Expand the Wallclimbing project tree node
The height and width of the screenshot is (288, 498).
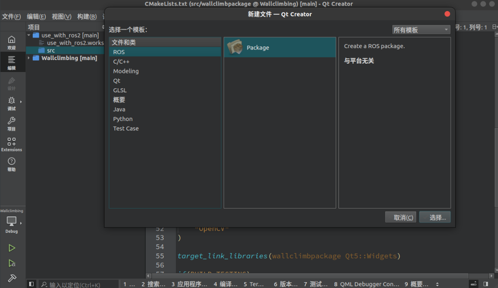click(28, 58)
